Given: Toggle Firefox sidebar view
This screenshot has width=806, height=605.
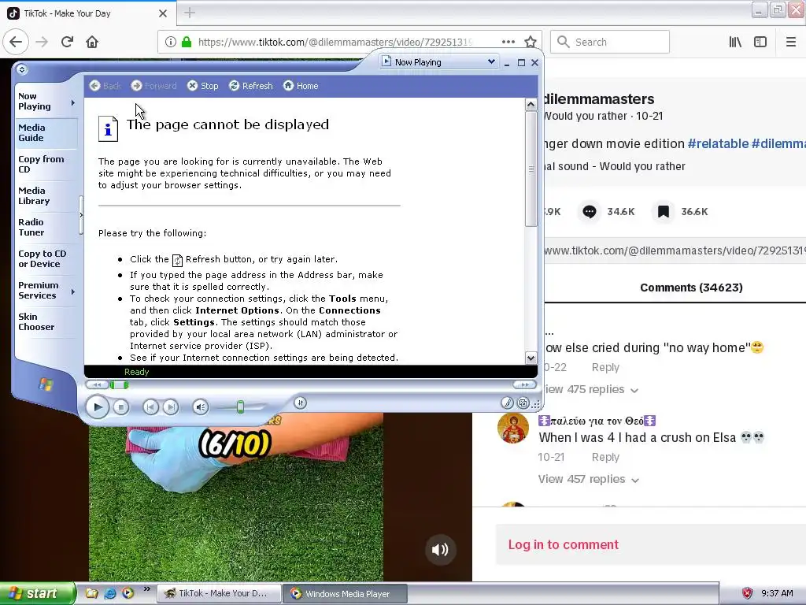Looking at the screenshot, I should click(x=760, y=42).
